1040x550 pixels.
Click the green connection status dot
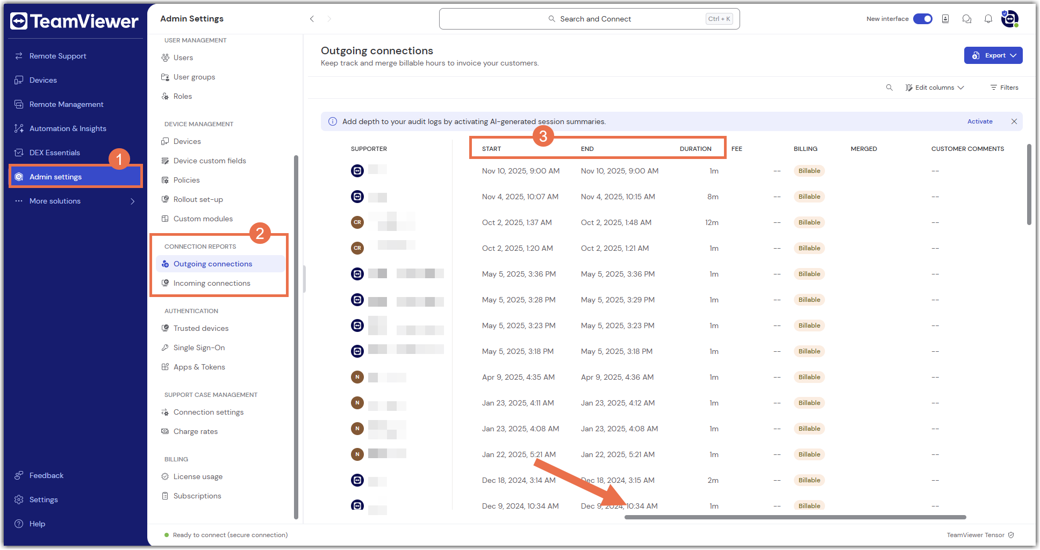coord(167,535)
